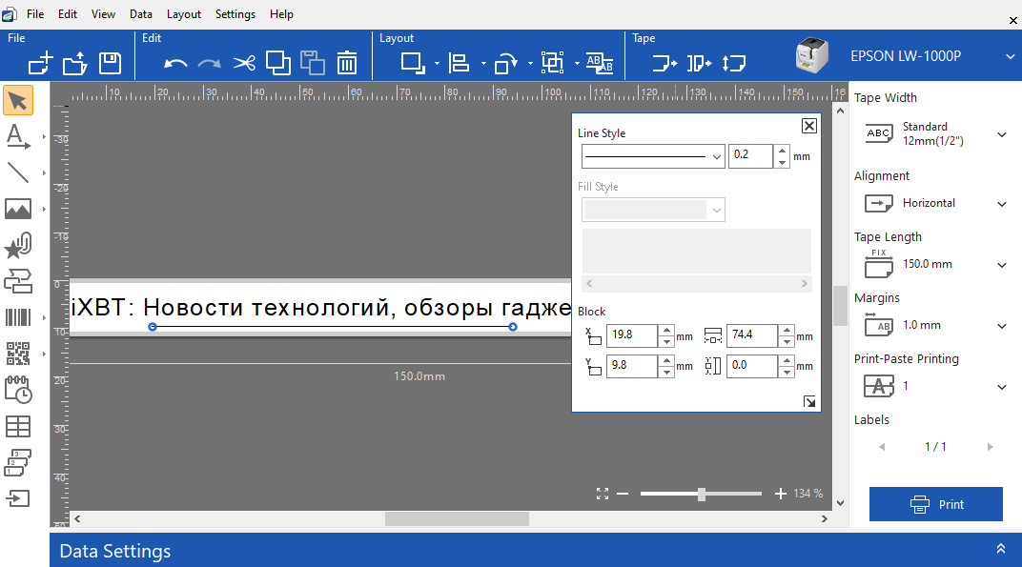Open the Layout menu
1022x567 pixels.
(x=183, y=14)
